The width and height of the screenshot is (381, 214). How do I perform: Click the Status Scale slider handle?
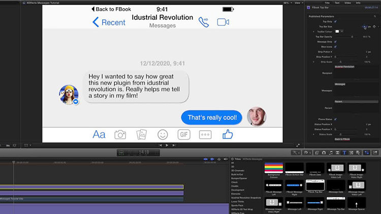point(340,134)
